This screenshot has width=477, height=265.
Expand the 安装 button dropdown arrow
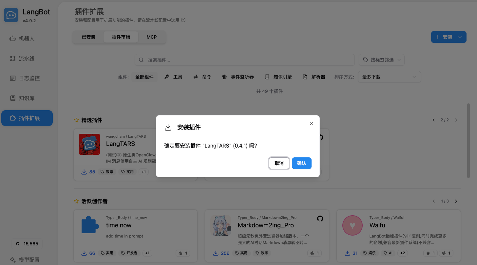pyautogui.click(x=460, y=37)
